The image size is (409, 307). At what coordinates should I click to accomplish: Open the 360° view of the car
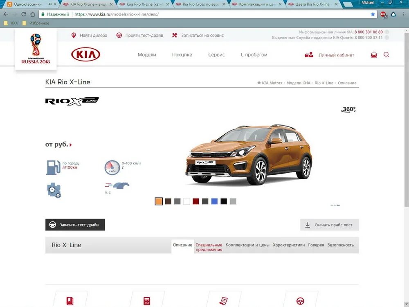pos(348,109)
